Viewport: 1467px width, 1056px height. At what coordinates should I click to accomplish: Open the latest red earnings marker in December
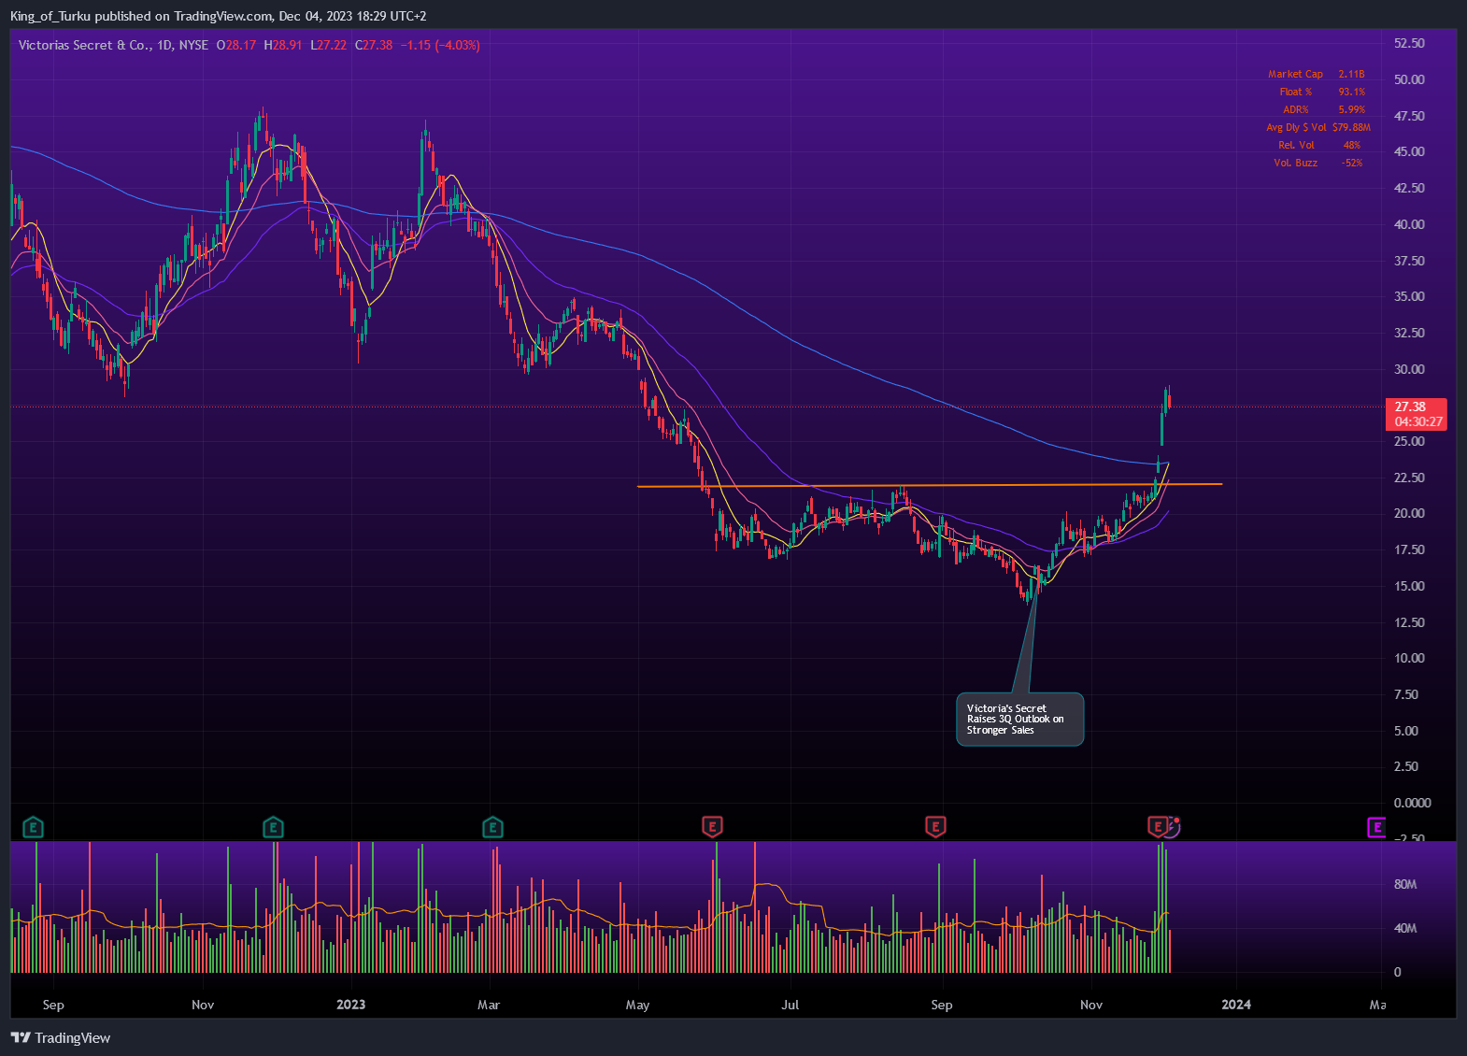click(1158, 826)
